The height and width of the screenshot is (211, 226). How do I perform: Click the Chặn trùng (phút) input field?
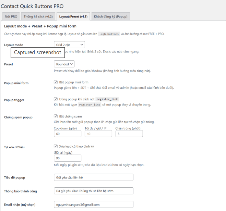click(x=129, y=134)
